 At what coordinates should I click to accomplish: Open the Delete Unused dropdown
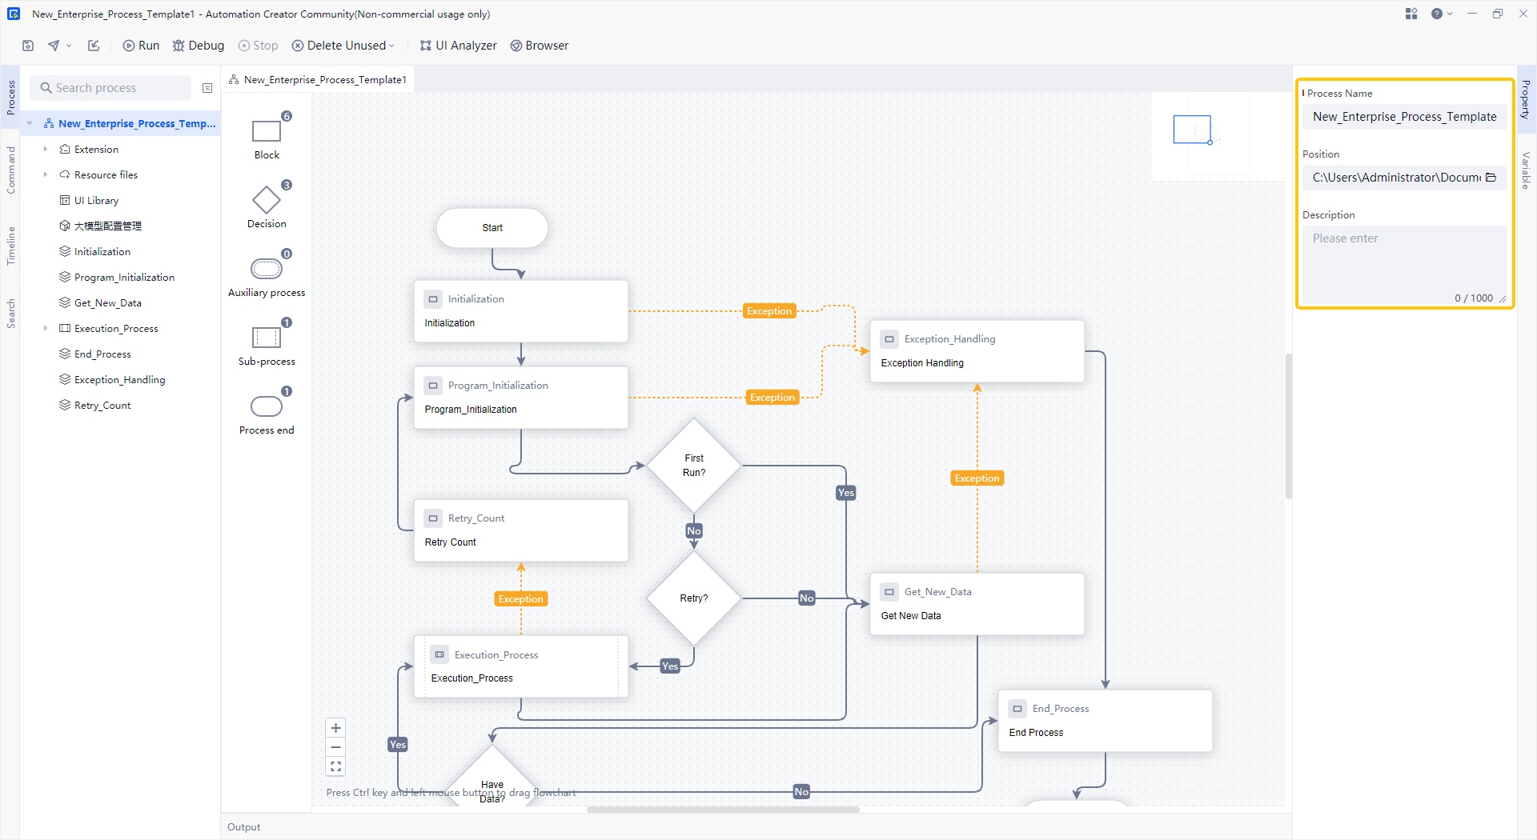[390, 46]
